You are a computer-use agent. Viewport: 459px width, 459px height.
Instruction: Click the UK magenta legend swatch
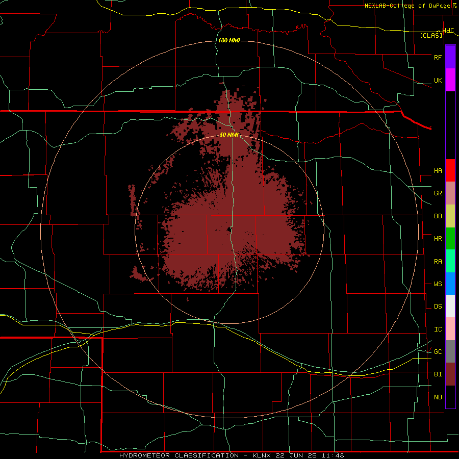point(450,80)
